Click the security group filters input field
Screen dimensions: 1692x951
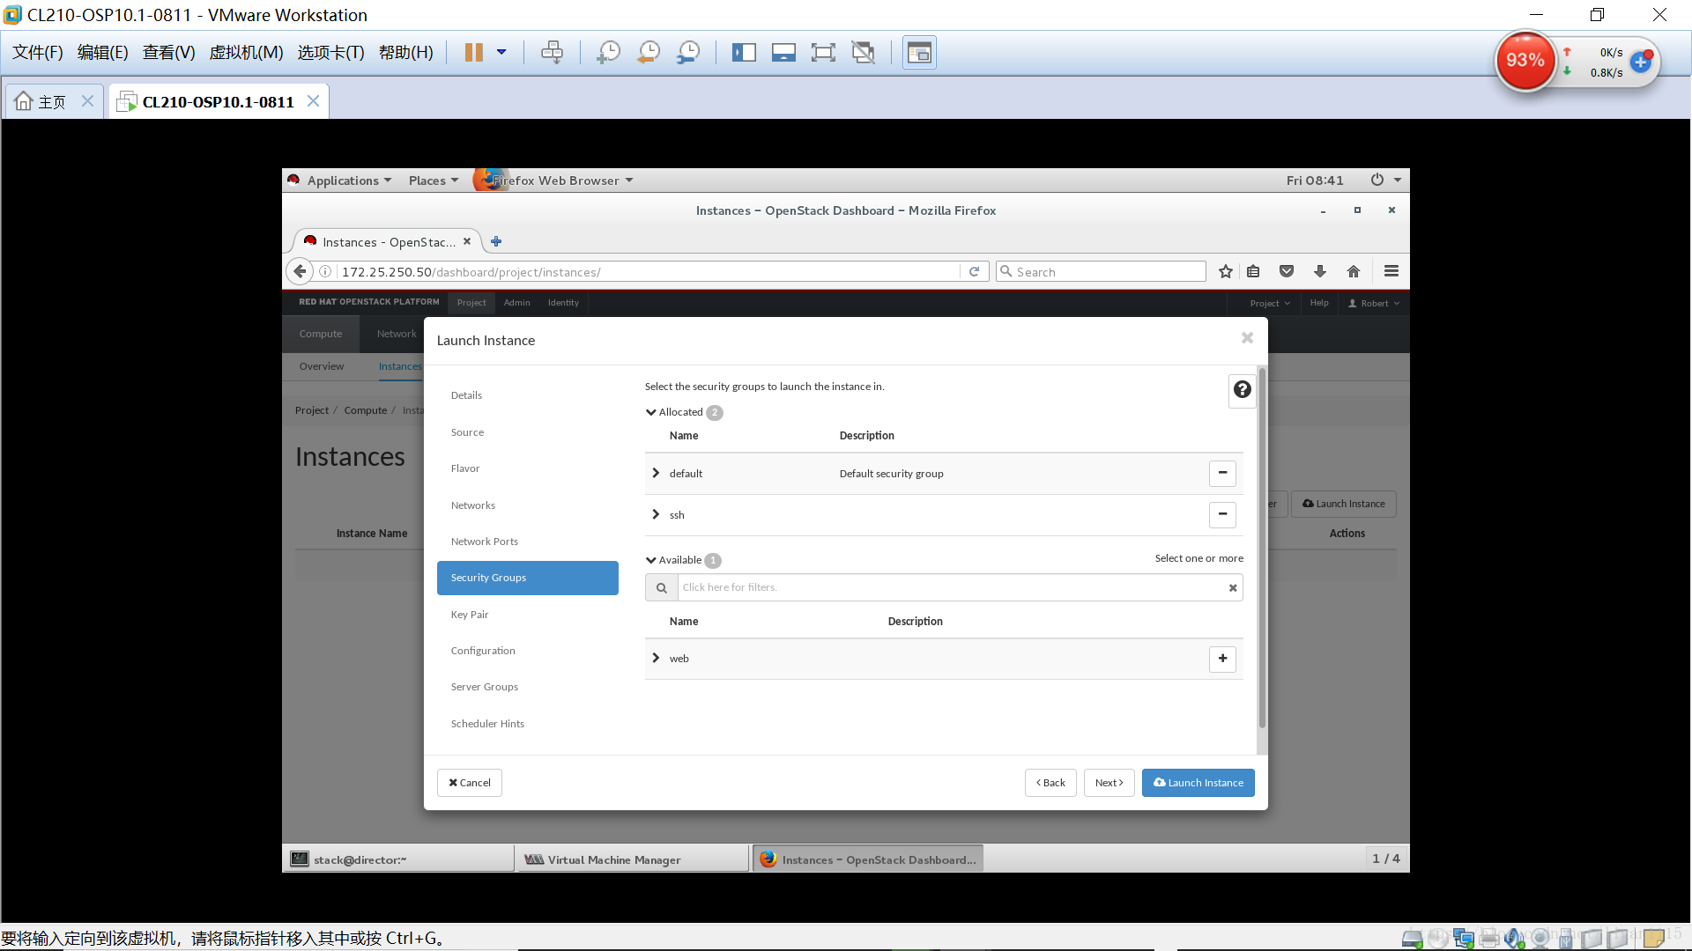(x=881, y=587)
